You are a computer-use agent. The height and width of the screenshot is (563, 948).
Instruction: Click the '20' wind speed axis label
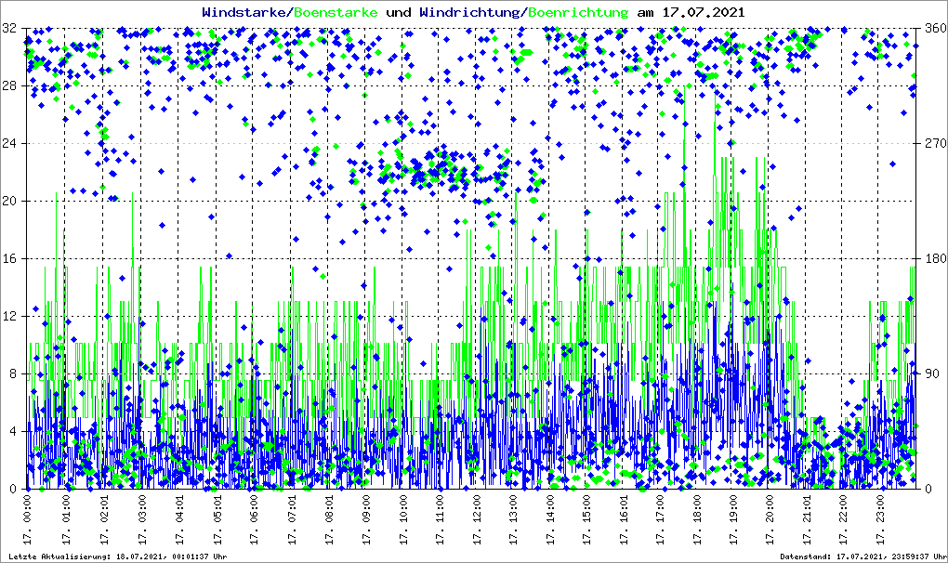click(8, 201)
